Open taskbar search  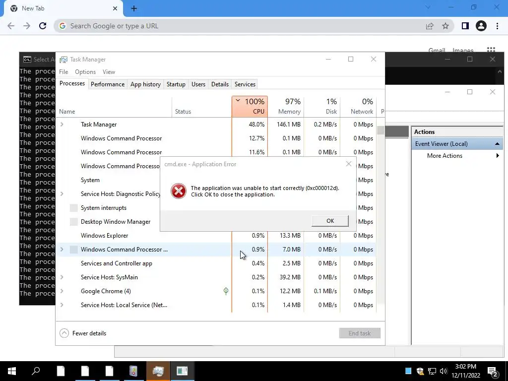click(x=36, y=371)
